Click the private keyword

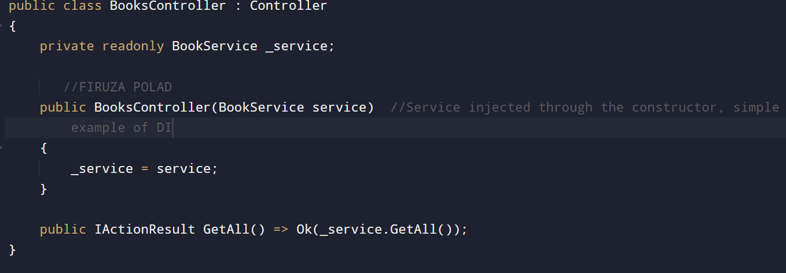pos(67,46)
